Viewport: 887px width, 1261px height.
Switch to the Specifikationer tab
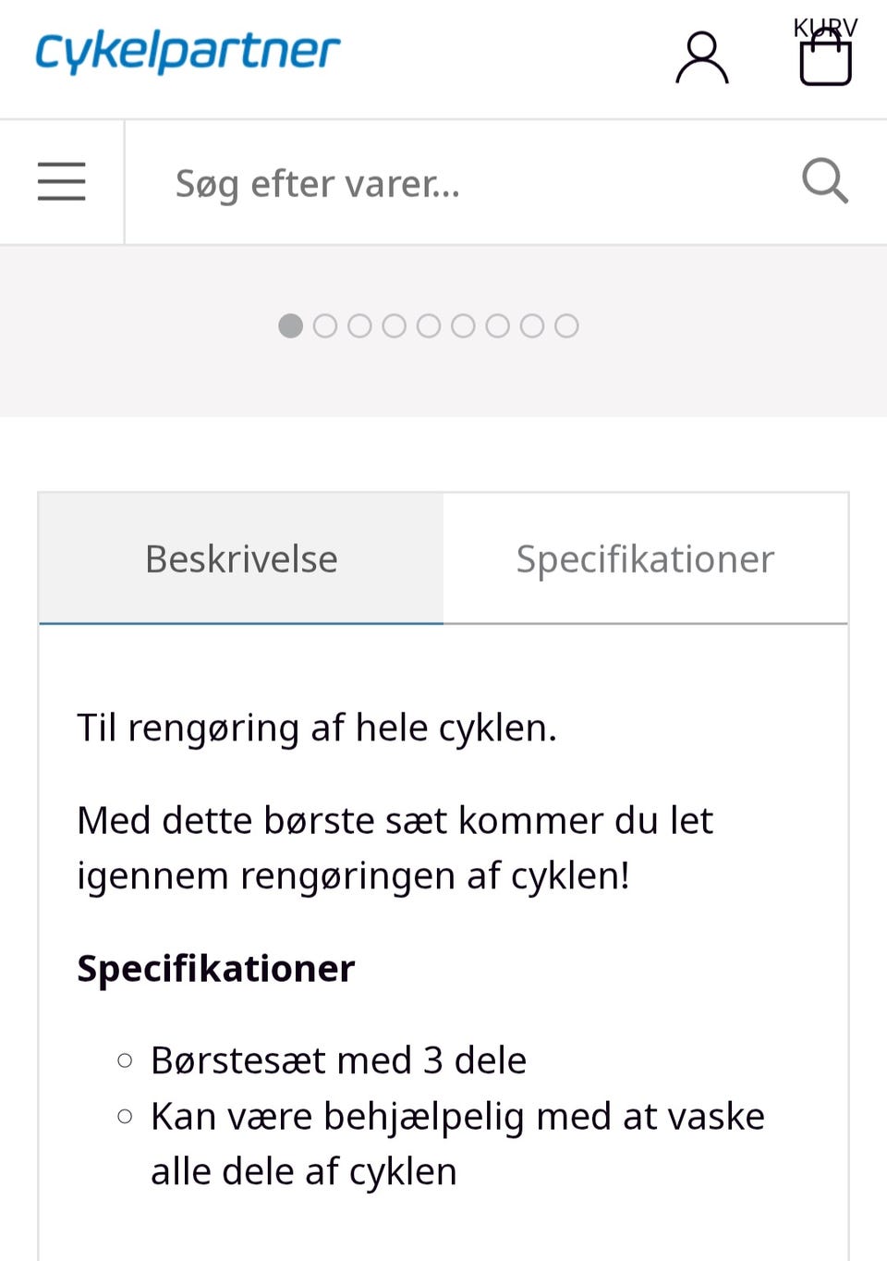click(646, 558)
